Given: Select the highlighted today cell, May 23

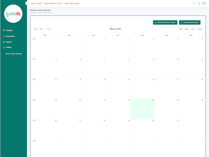Looking at the screenshot, I should pyautogui.click(x=142, y=109).
